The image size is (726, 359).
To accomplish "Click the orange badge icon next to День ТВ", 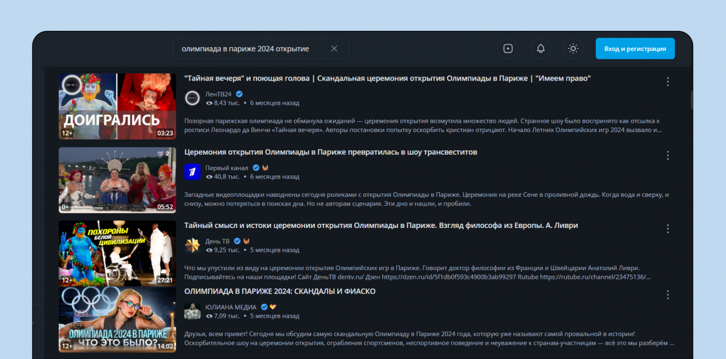I will click(x=246, y=241).
